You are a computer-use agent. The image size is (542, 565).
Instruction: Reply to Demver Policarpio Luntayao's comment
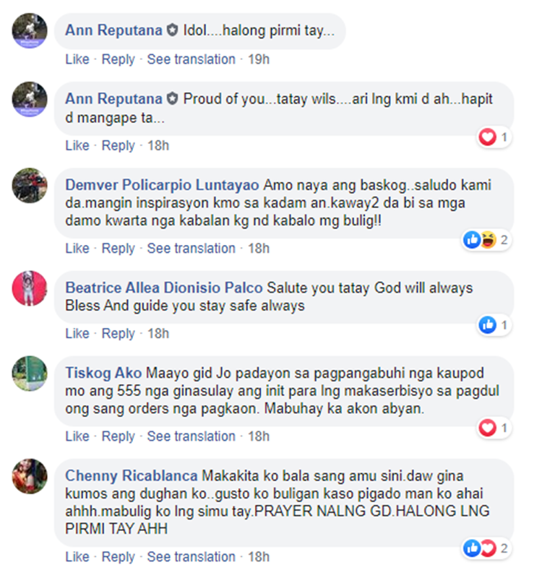(x=119, y=249)
